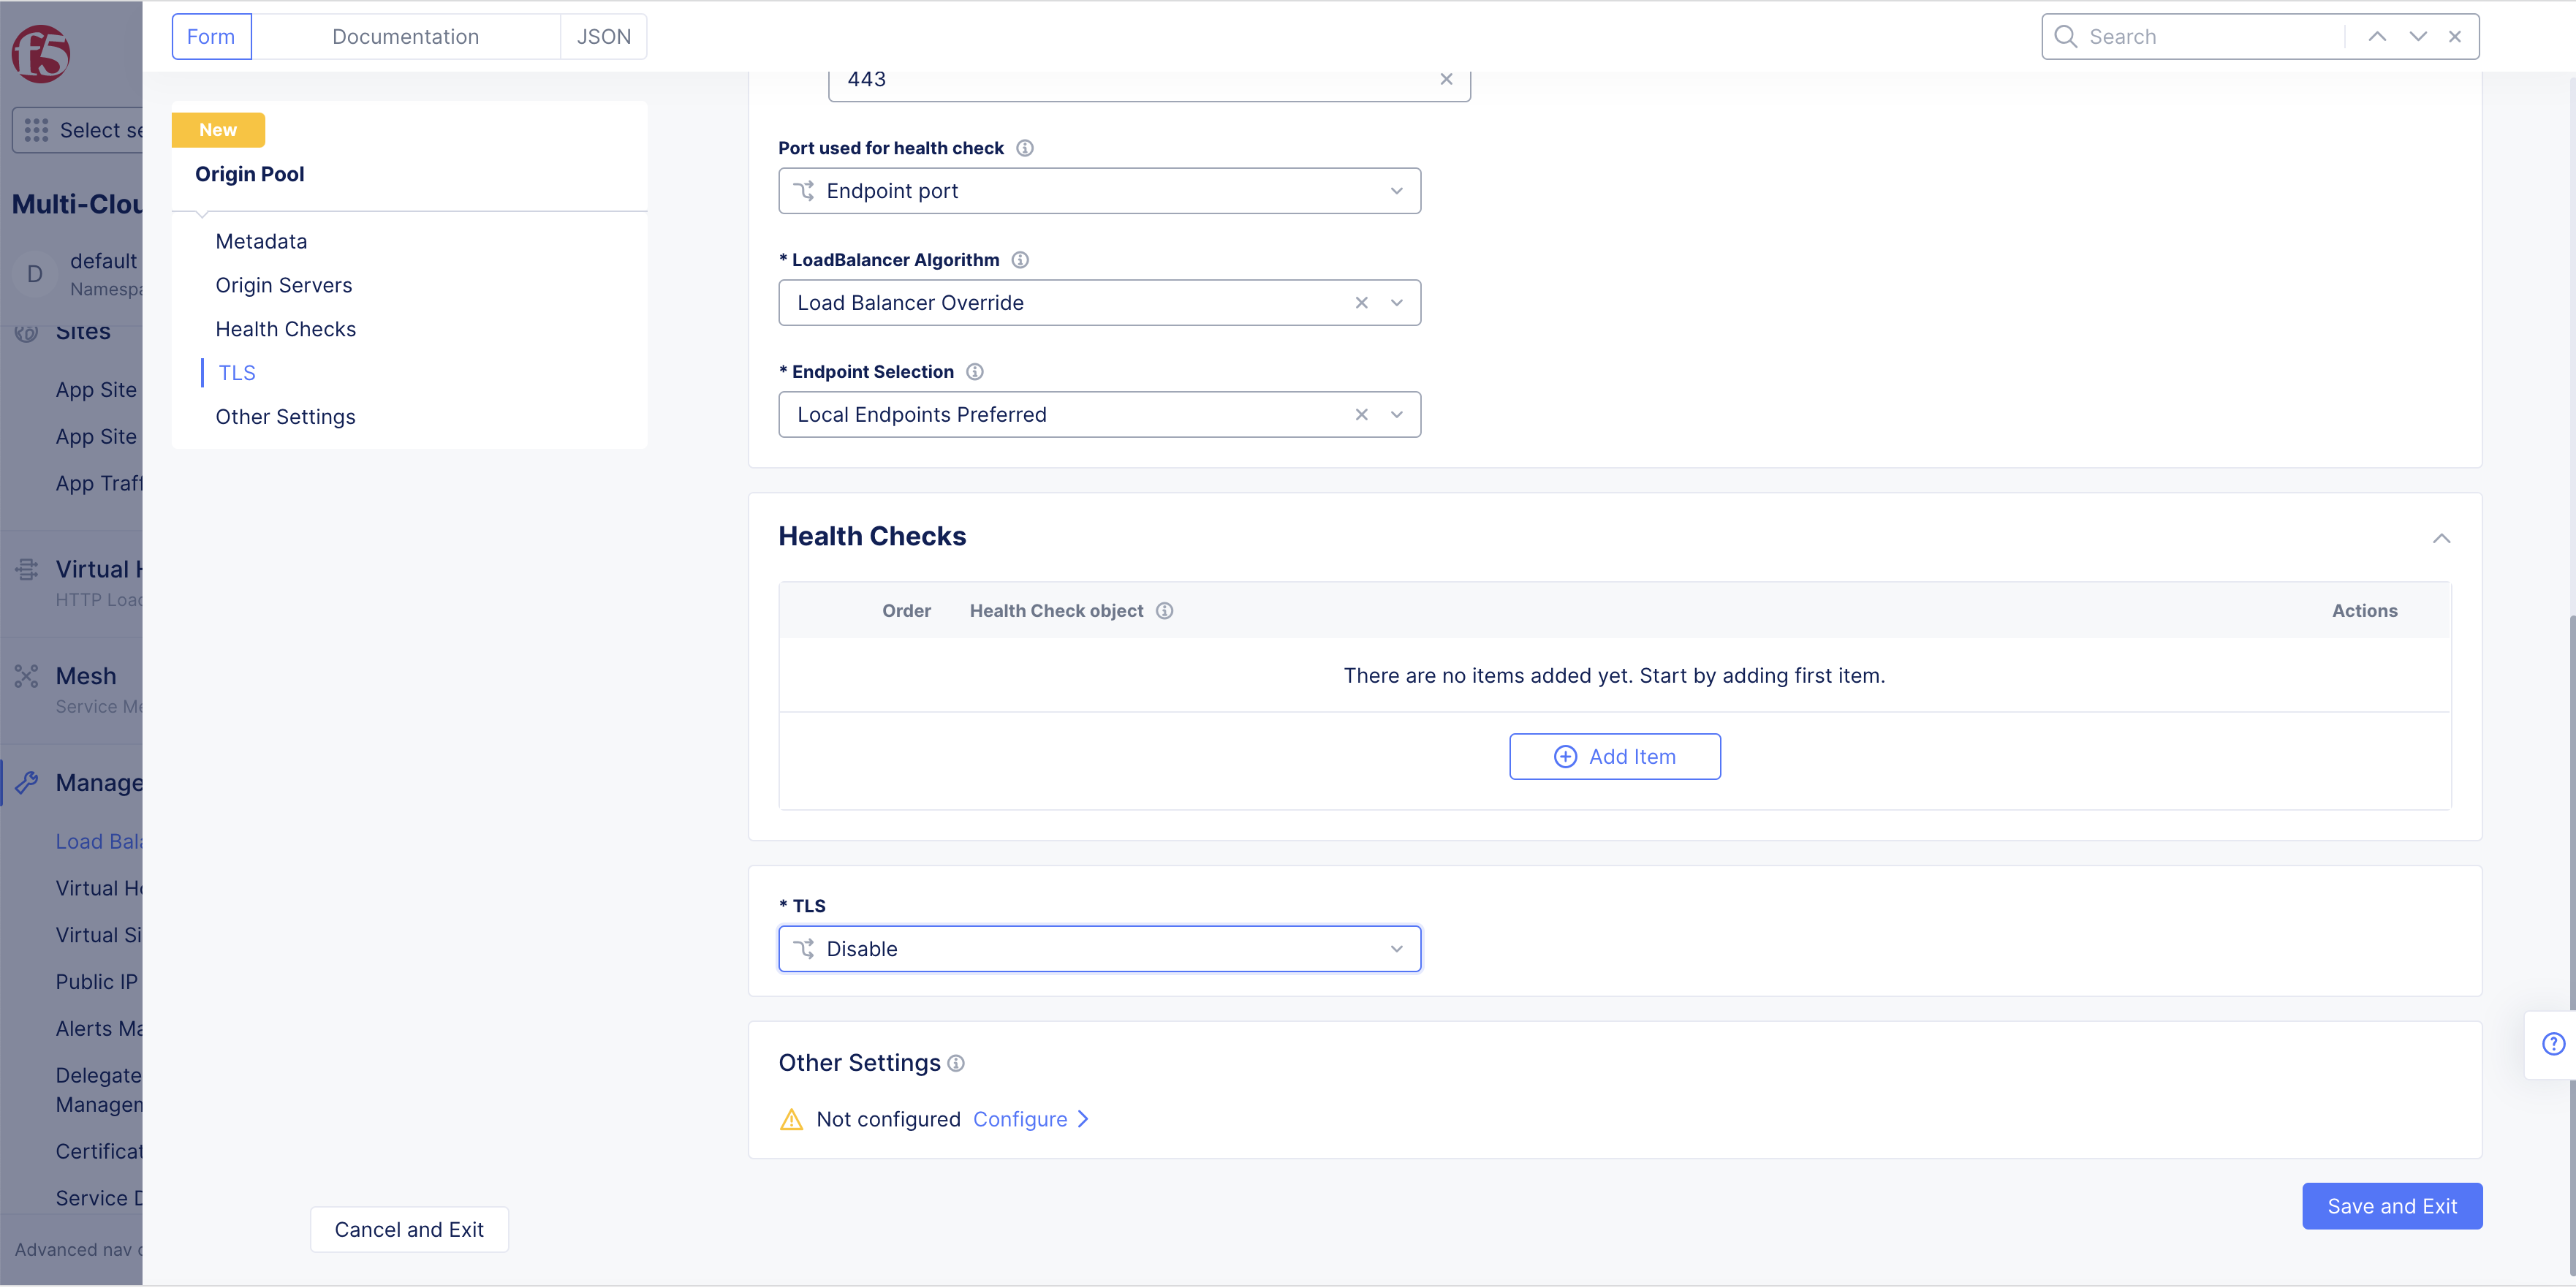The height and width of the screenshot is (1288, 2576).
Task: Click the Mesh service icon in sidebar
Action: 26,675
